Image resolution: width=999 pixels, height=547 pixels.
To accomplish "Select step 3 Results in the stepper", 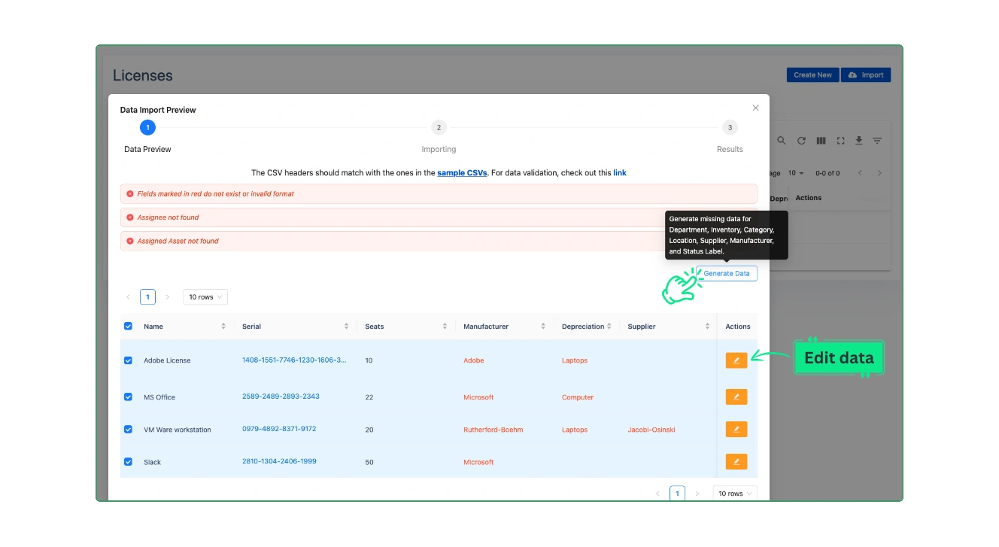I will [x=730, y=128].
